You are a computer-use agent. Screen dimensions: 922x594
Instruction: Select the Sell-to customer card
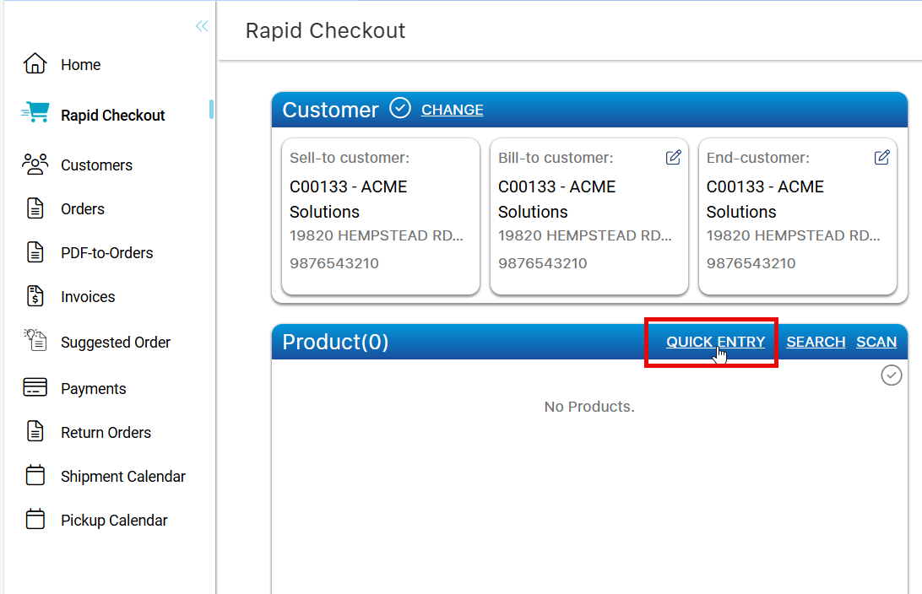[380, 217]
